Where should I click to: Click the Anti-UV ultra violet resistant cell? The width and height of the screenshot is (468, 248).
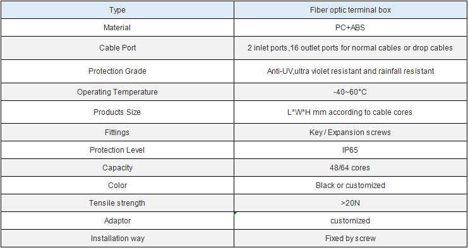351,71
